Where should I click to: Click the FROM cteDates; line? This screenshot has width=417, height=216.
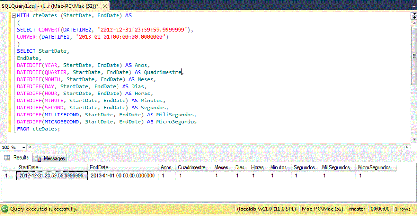(x=38, y=129)
